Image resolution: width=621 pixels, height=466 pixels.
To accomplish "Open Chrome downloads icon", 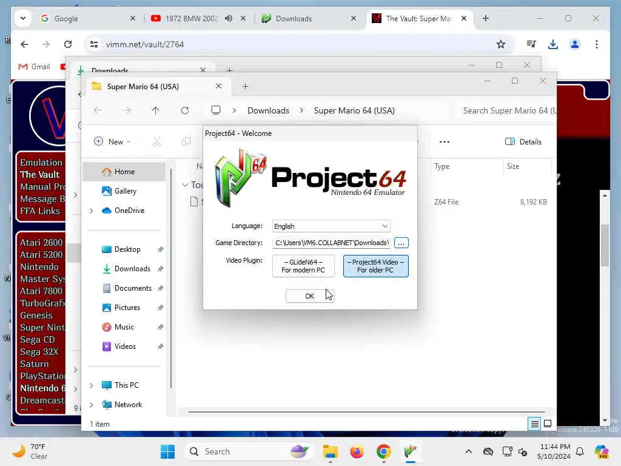I will point(553,44).
